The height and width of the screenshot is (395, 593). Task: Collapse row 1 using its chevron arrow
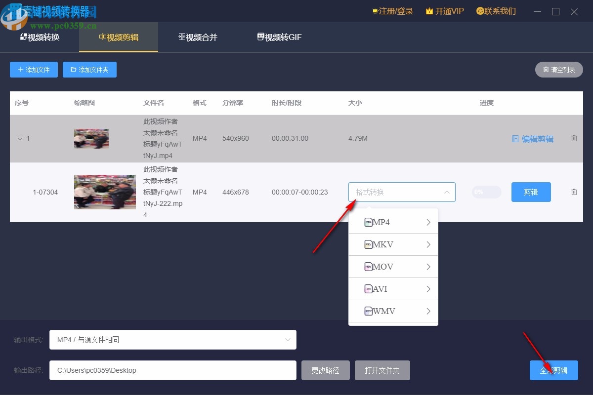click(x=20, y=139)
